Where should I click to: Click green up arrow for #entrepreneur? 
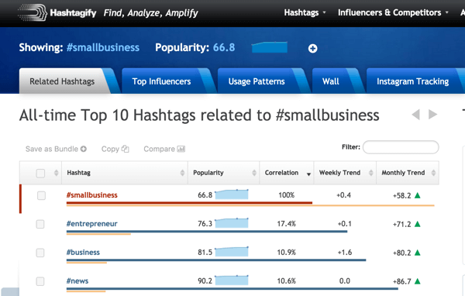pyautogui.click(x=418, y=224)
